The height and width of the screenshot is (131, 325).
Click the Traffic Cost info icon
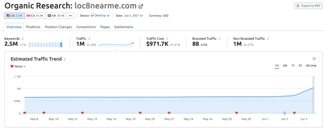point(166,38)
